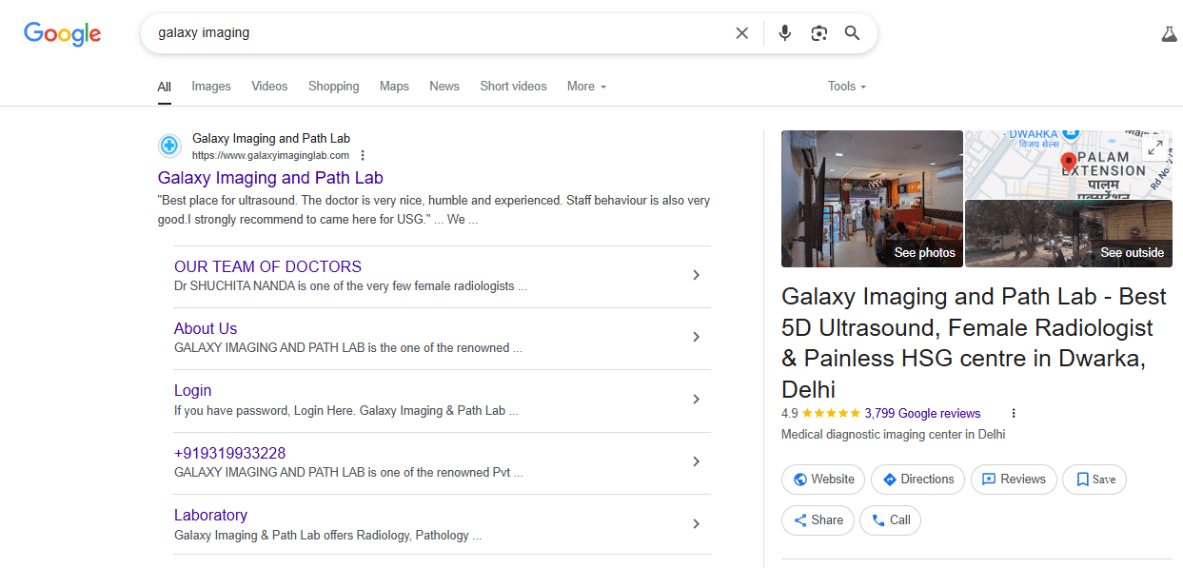1183x568 pixels.
Task: Click 'Medical diagnostic imaging center in Delhi' text
Action: pos(893,435)
